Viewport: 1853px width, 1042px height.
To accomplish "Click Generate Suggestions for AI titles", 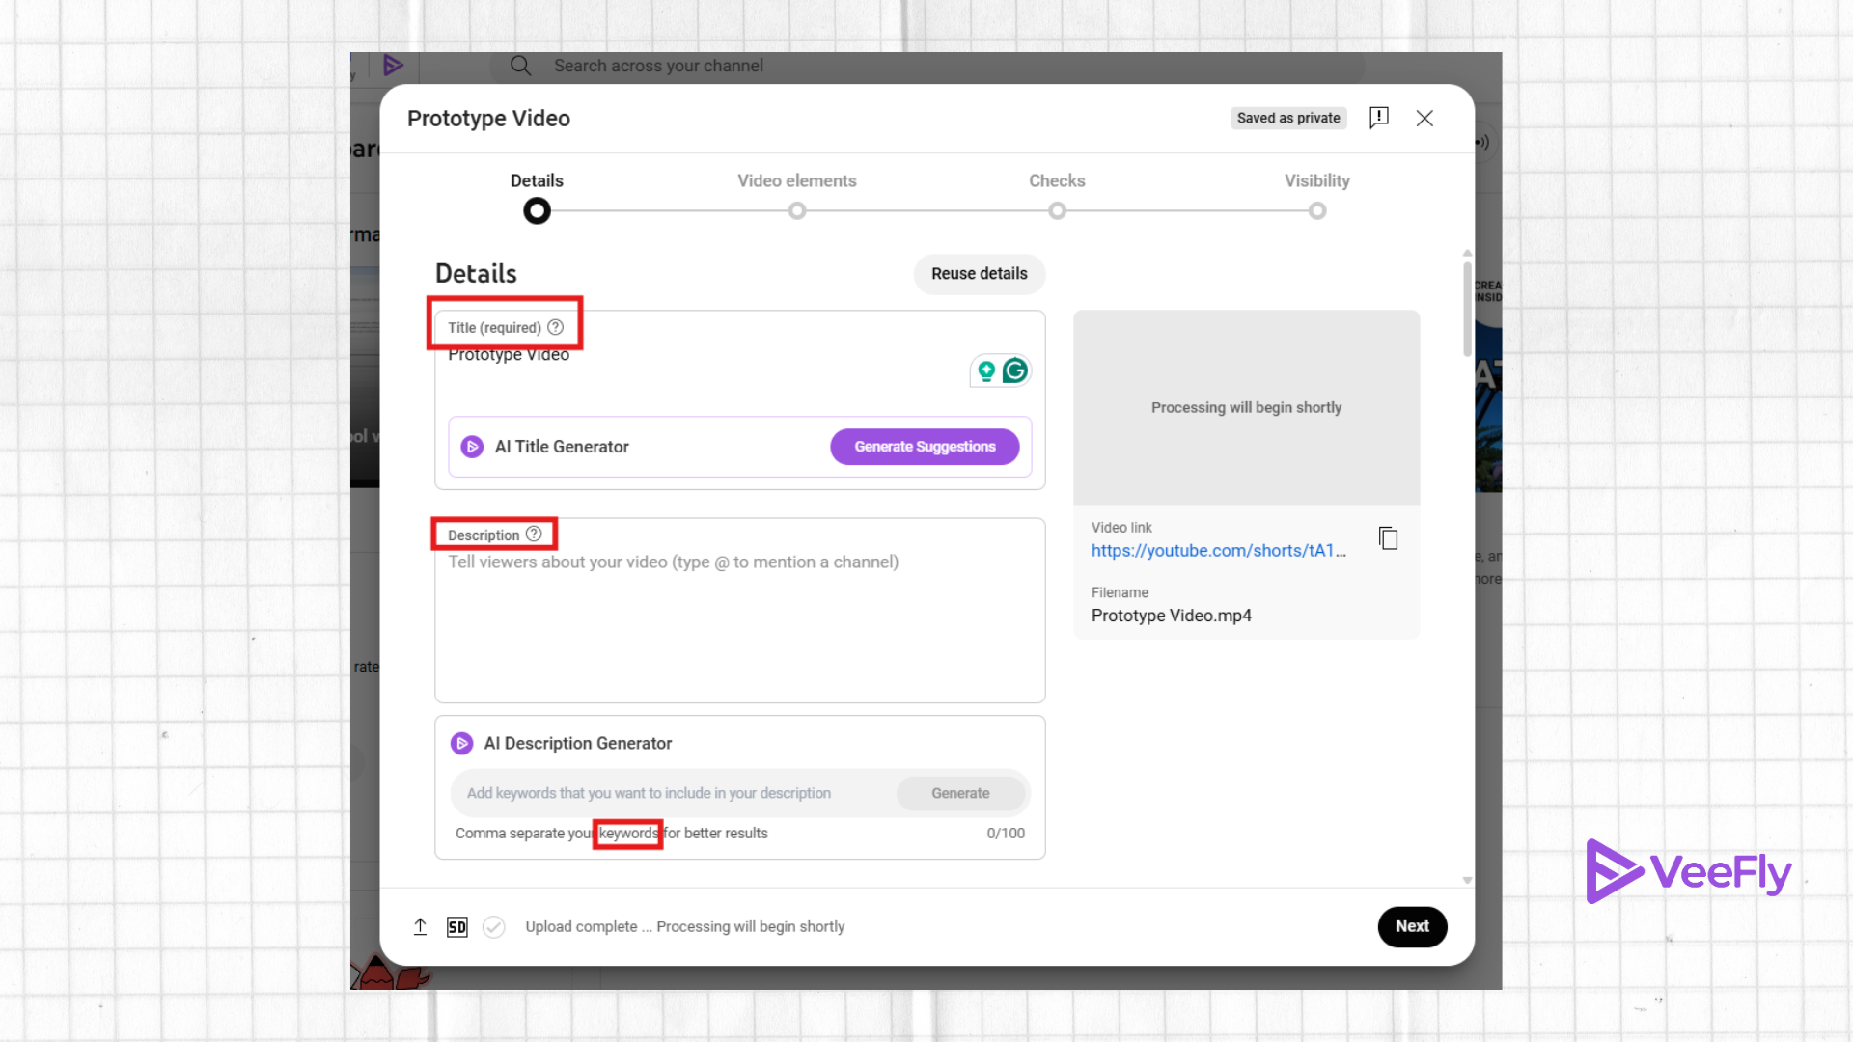I will (x=925, y=446).
